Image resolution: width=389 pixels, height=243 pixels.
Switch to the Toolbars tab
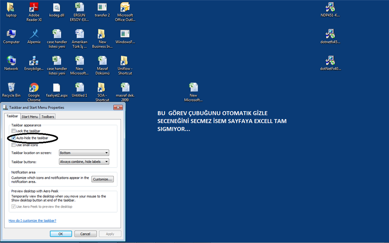[47, 117]
